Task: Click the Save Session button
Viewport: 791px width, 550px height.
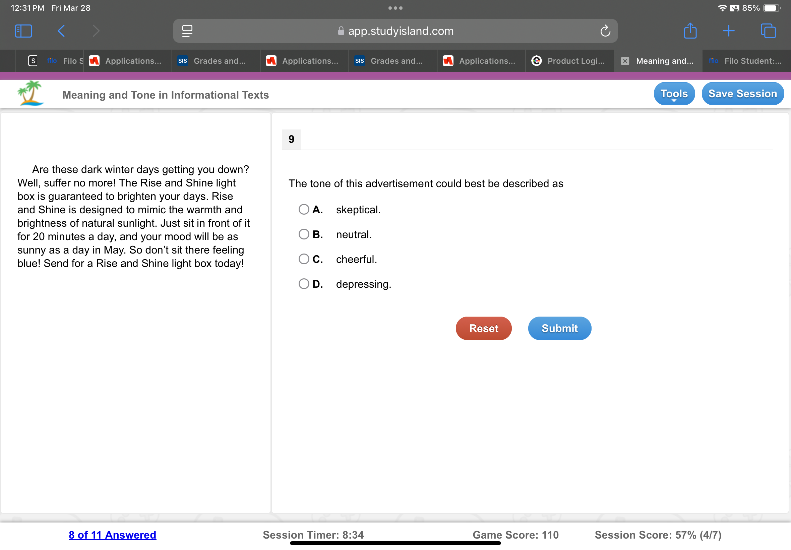Action: click(x=742, y=94)
